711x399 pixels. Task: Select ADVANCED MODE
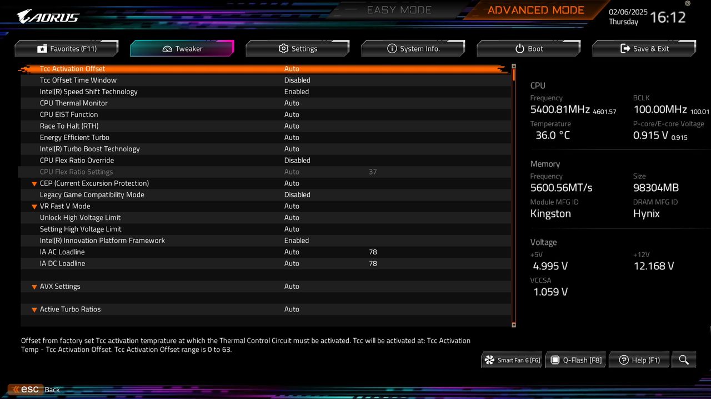536,10
